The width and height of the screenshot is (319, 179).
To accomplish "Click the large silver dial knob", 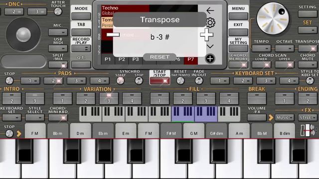I will point(273,19).
